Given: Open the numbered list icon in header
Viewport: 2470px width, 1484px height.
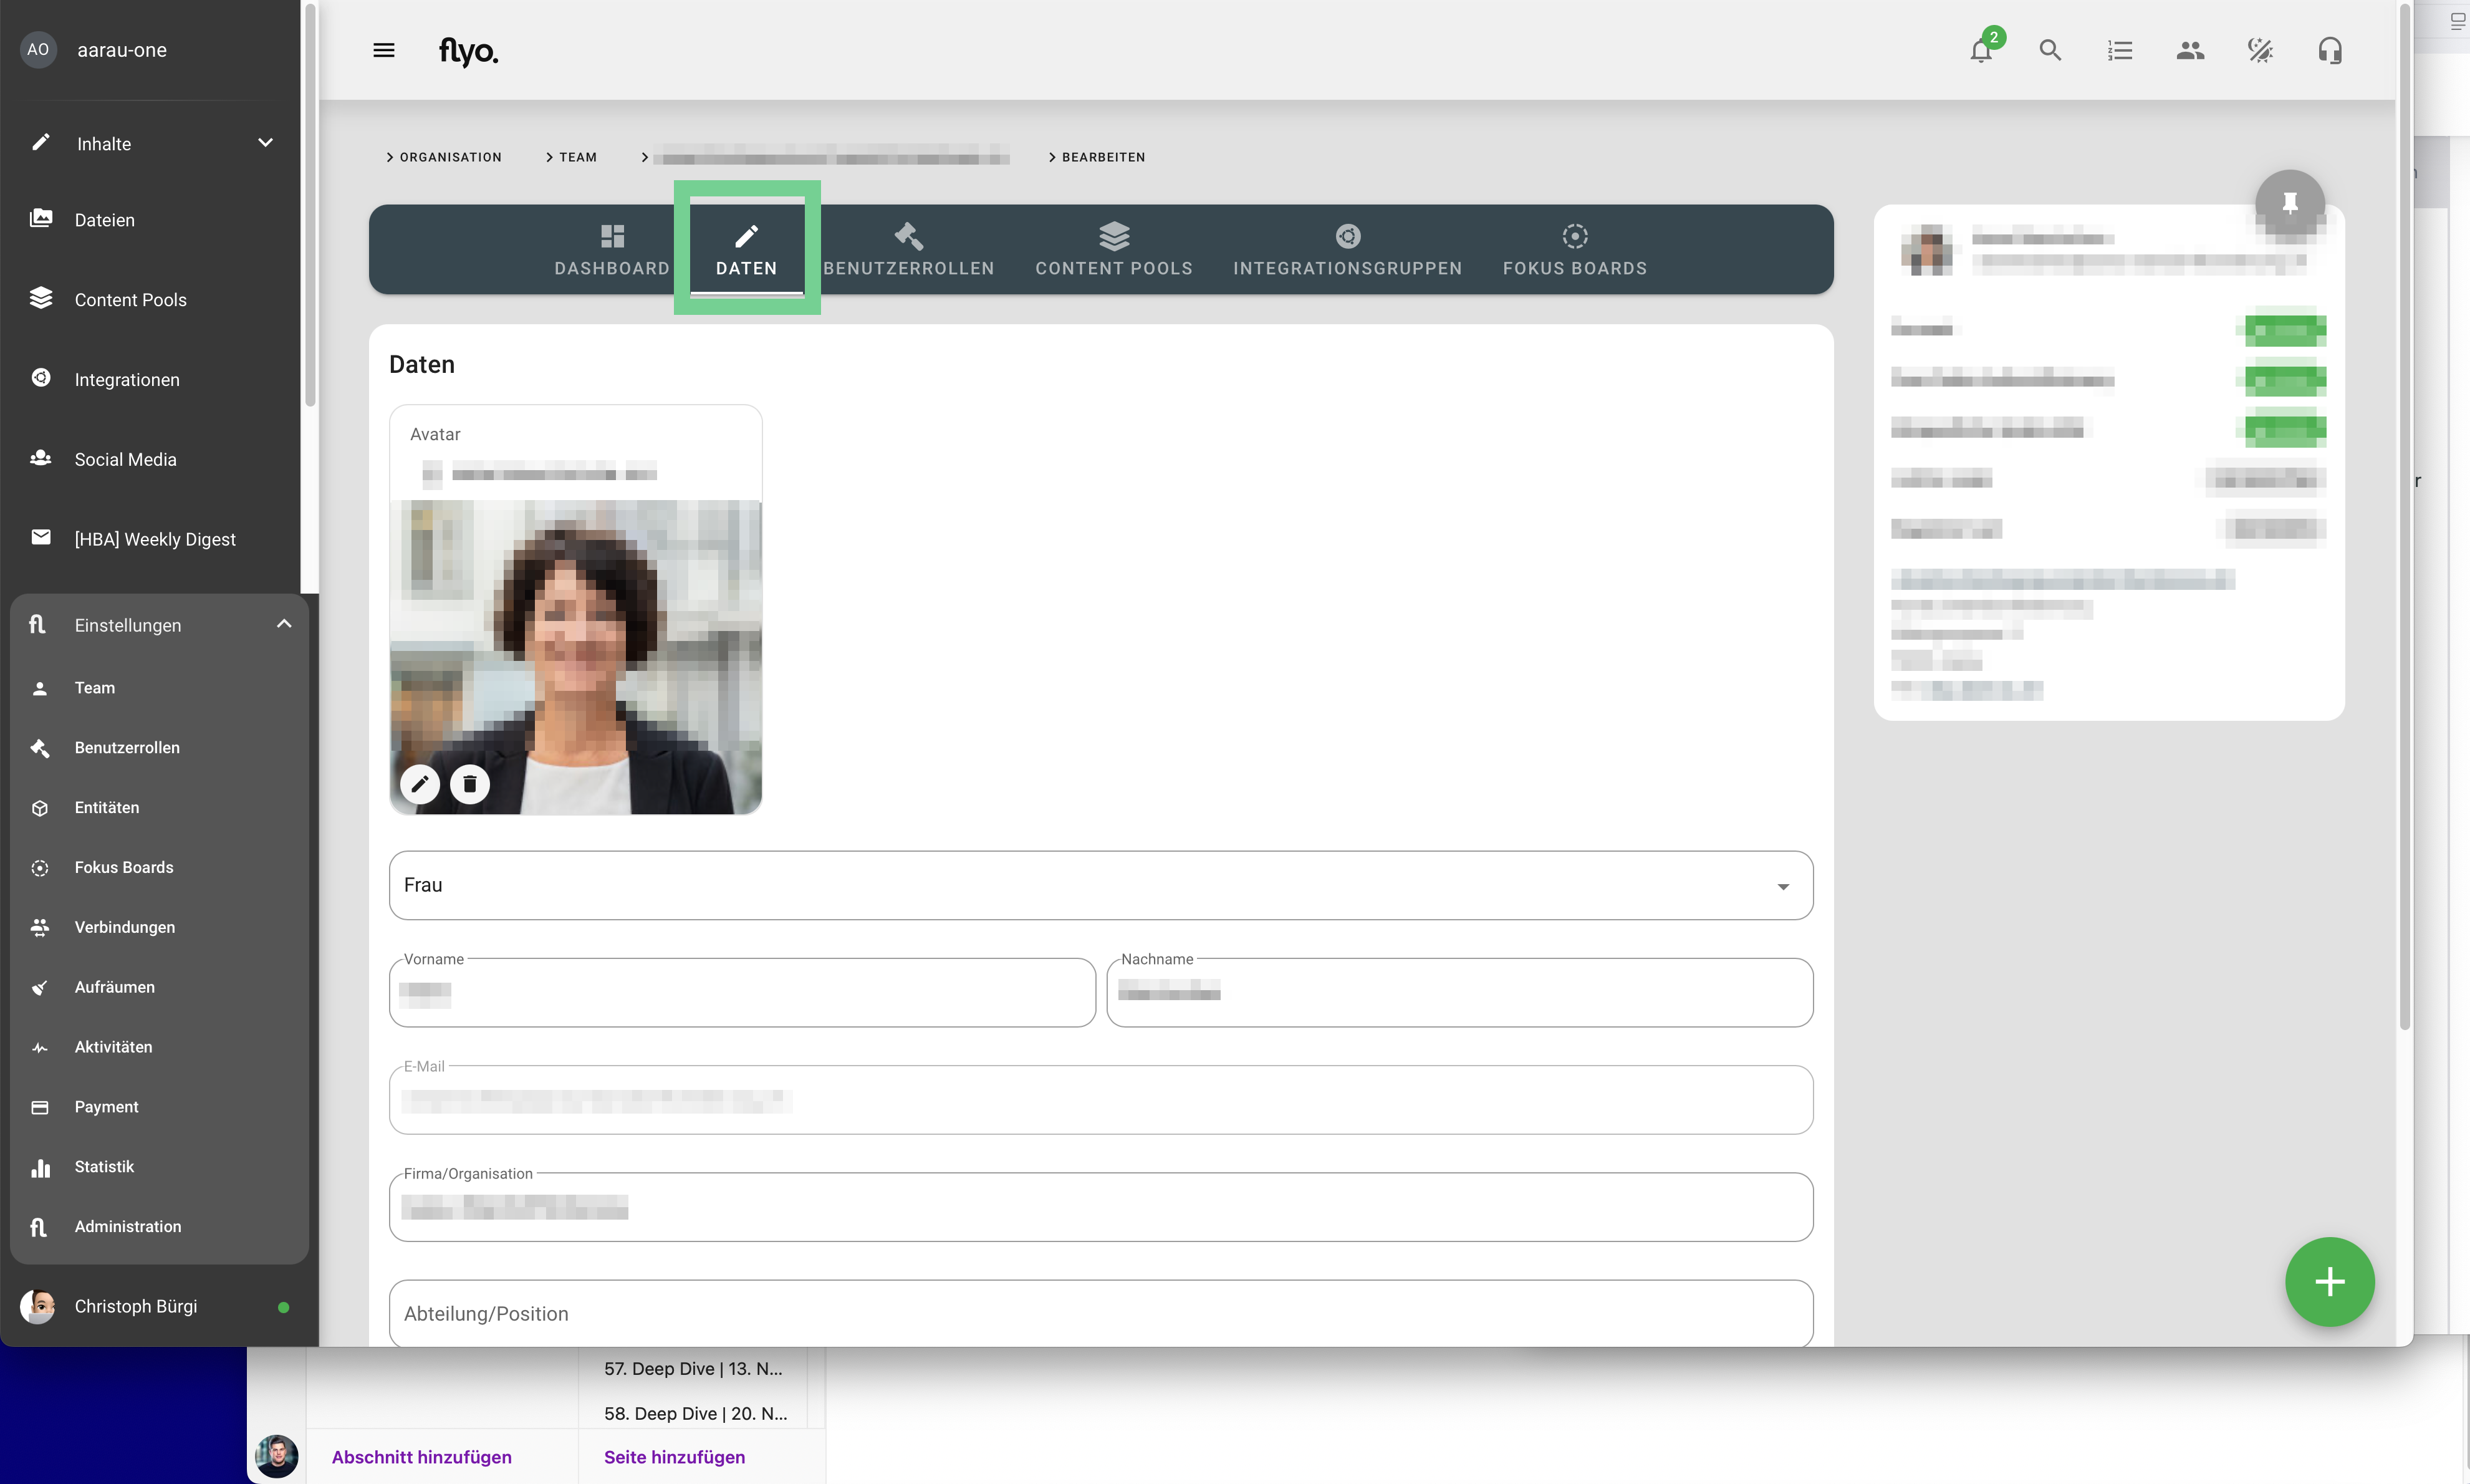Looking at the screenshot, I should (2120, 50).
